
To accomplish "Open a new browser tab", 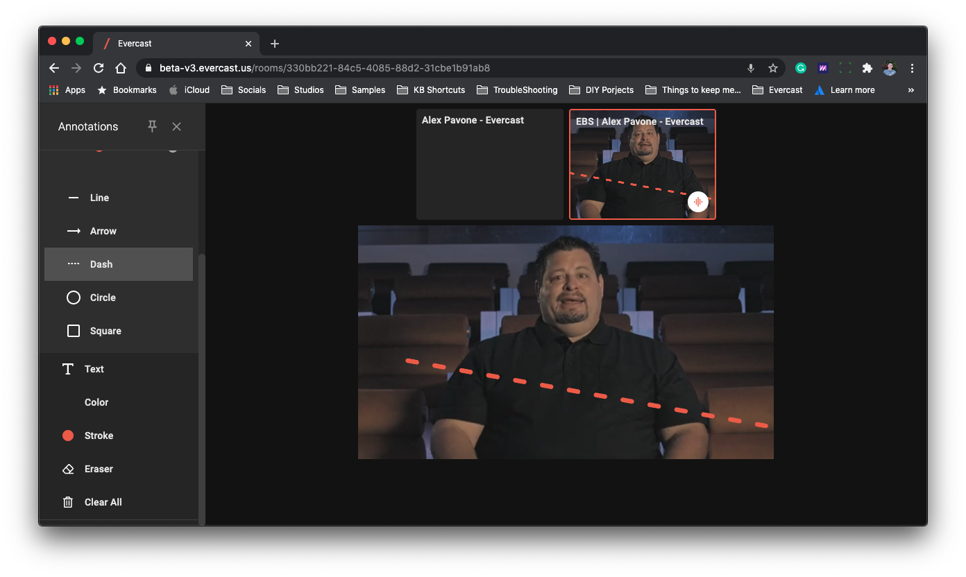I will [275, 44].
